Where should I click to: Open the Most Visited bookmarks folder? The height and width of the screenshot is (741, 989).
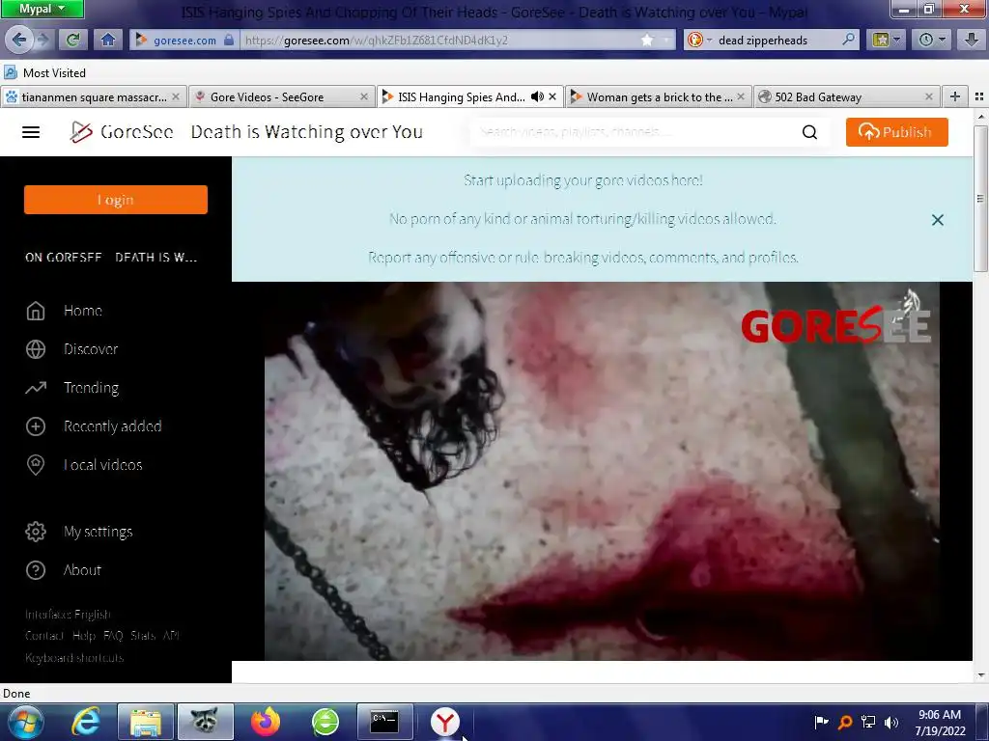(45, 73)
